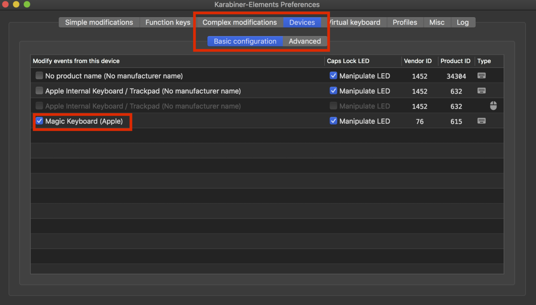Screen dimensions: 536x305
Task: Click the 'No product name (No manufacturer name)' label
Action: [x=114, y=76]
